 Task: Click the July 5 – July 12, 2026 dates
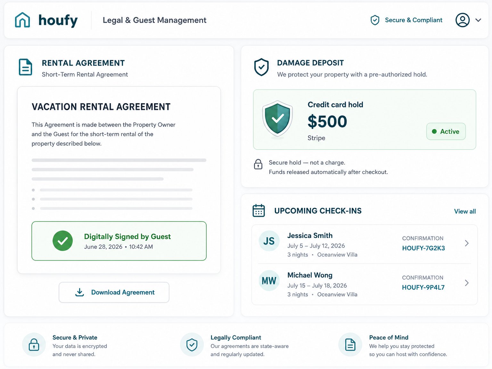click(x=316, y=246)
